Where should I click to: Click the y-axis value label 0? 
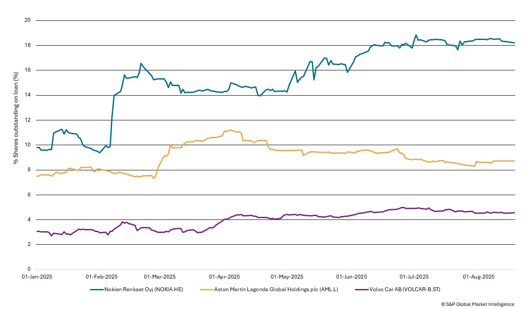29,269
